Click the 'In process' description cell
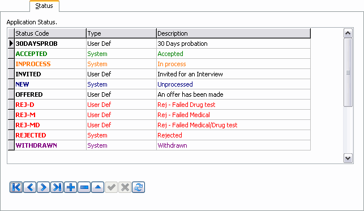The width and height of the screenshot is (364, 211). (x=234, y=64)
